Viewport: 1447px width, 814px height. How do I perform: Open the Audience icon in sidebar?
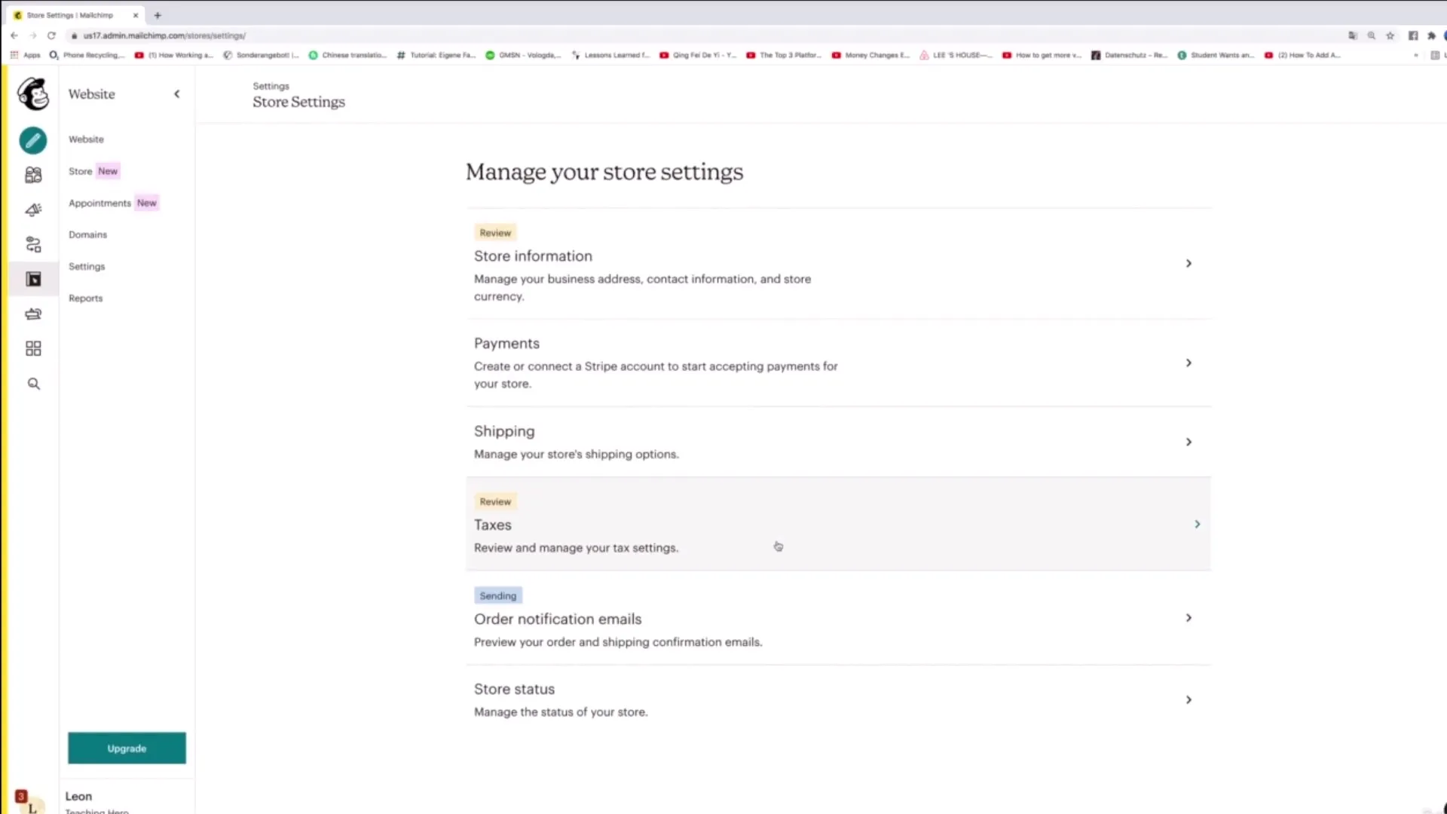coord(33,175)
